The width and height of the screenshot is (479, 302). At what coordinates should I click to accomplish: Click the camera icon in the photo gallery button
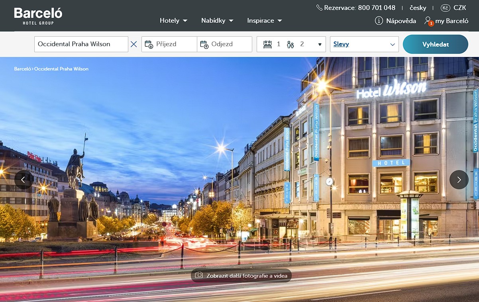coord(199,275)
